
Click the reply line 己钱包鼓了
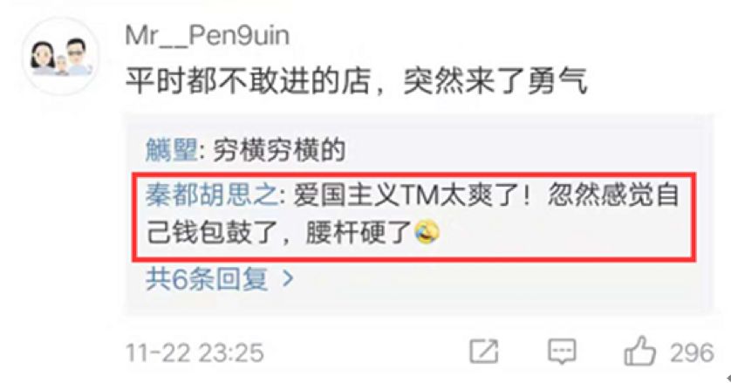point(212,232)
